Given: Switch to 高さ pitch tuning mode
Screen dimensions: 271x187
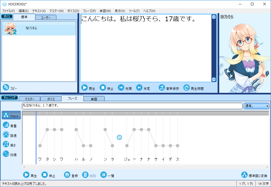Looking at the screenshot, I should pos(9,145).
